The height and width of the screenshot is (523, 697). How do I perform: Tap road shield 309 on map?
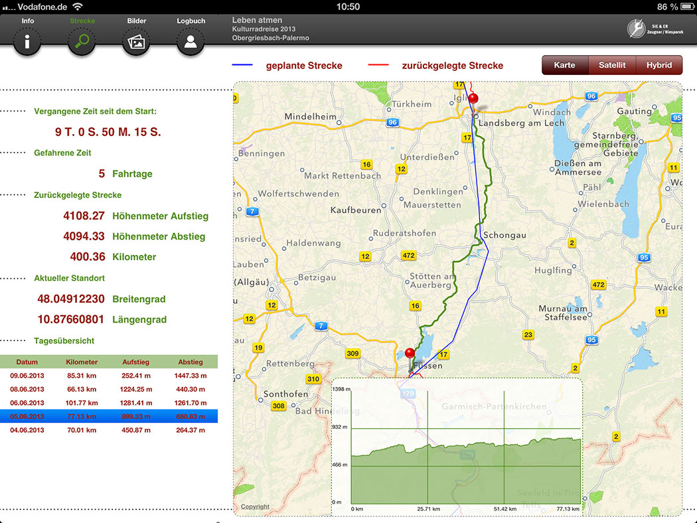tap(352, 353)
